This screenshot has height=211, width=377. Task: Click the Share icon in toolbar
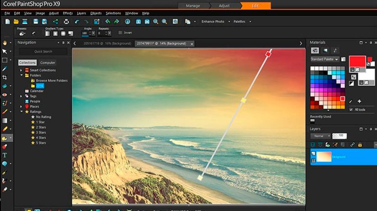point(55,21)
